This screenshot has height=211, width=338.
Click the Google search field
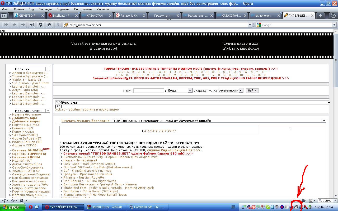coord(297,25)
